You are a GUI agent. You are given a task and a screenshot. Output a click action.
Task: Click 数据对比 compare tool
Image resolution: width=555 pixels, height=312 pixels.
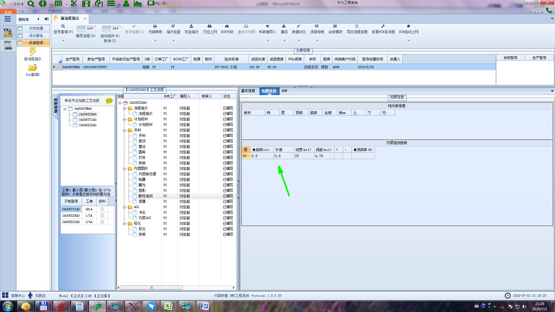(299, 29)
